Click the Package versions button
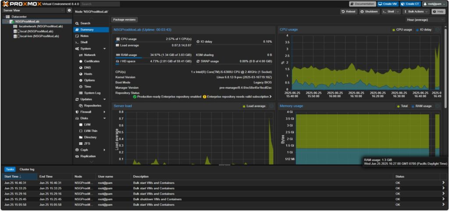Image resolution: width=449 pixels, height=211 pixels. click(x=124, y=20)
